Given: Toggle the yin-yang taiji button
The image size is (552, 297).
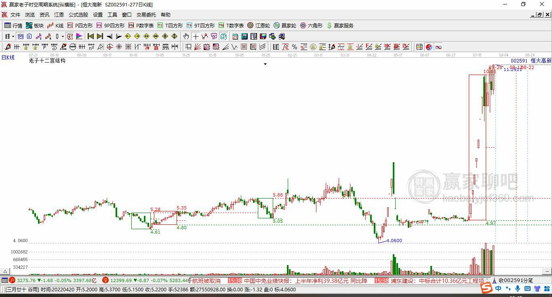Looking at the screenshot, I should (429, 47).
